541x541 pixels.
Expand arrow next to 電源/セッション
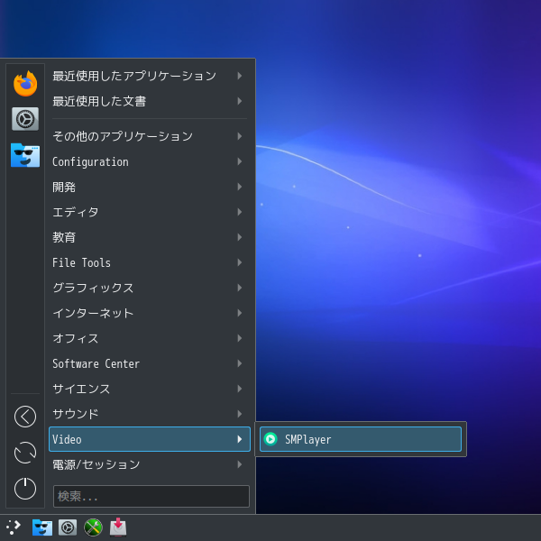240,464
